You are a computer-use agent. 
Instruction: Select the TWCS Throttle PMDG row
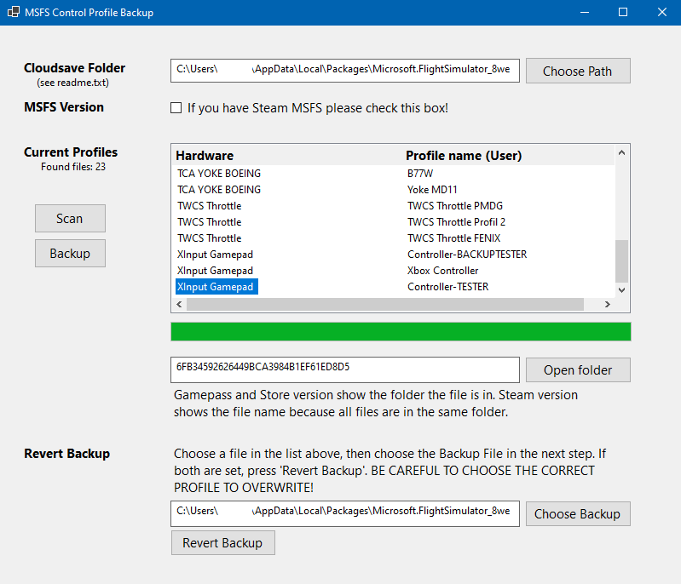click(x=395, y=206)
